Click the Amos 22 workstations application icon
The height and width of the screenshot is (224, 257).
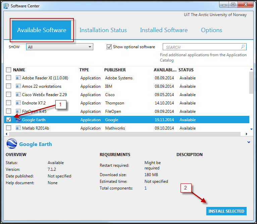pyautogui.click(x=18, y=86)
